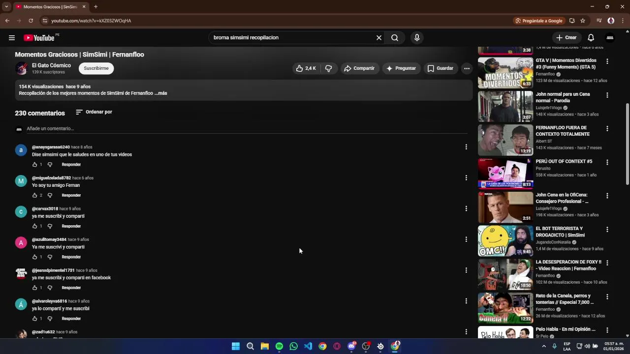The width and height of the screenshot is (630, 354).
Task: Subscribe with the Suscribirme button
Action: click(x=96, y=68)
